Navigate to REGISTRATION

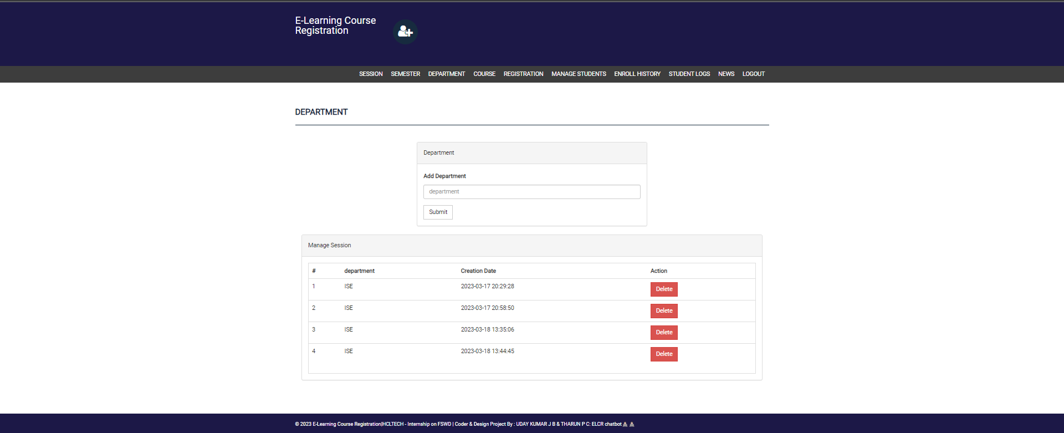pyautogui.click(x=523, y=74)
